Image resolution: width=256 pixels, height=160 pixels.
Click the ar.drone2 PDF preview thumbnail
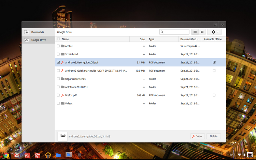tap(62, 136)
